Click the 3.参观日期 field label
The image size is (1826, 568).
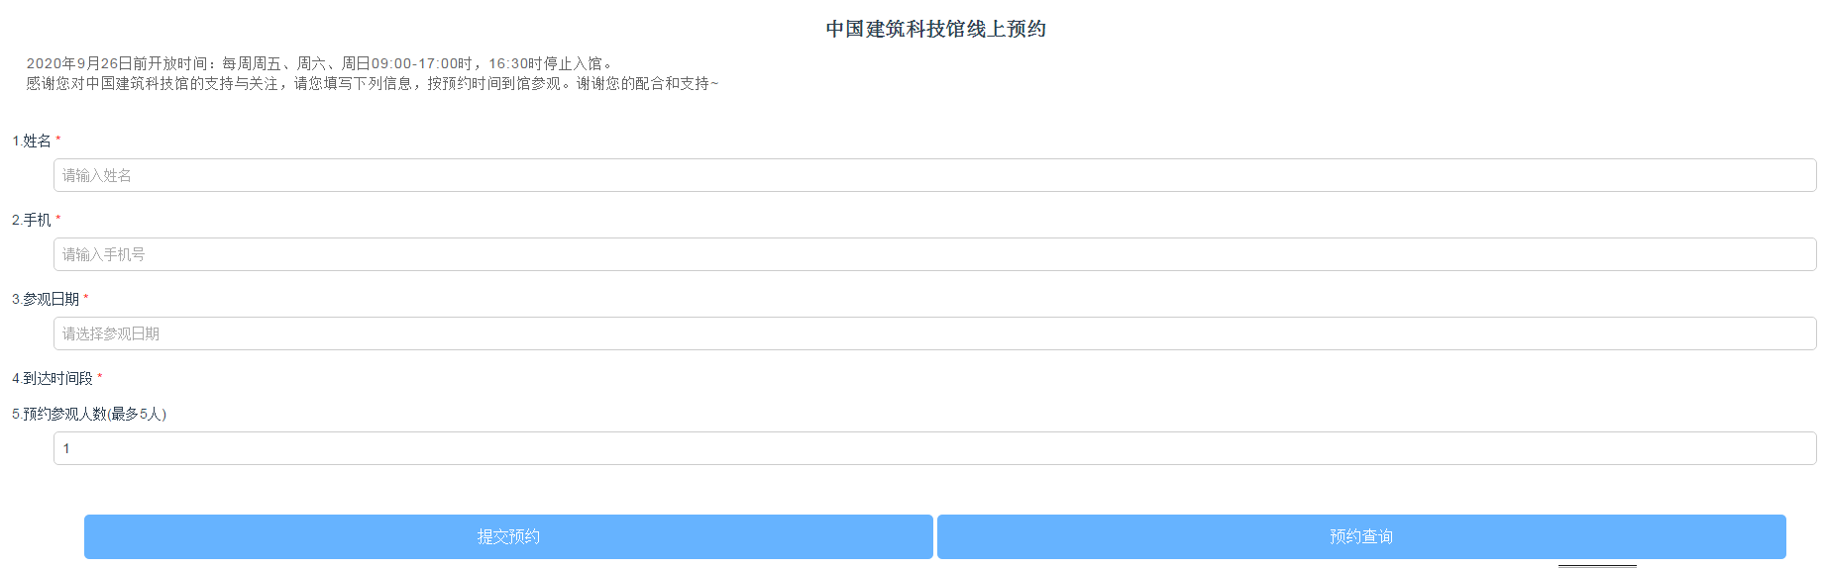coord(46,299)
